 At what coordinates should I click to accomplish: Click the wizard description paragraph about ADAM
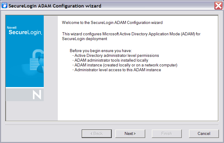131,36
